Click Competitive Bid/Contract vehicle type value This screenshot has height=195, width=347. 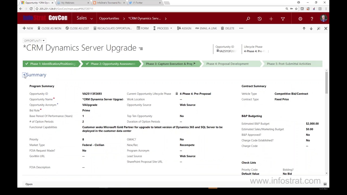point(291,94)
